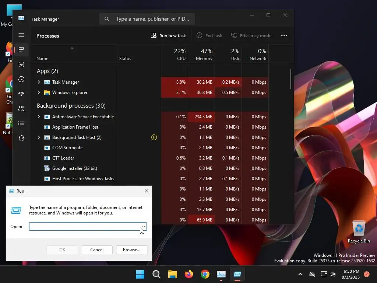Launch Google Chrome from the taskbar
The image size is (377, 283).
click(205, 274)
